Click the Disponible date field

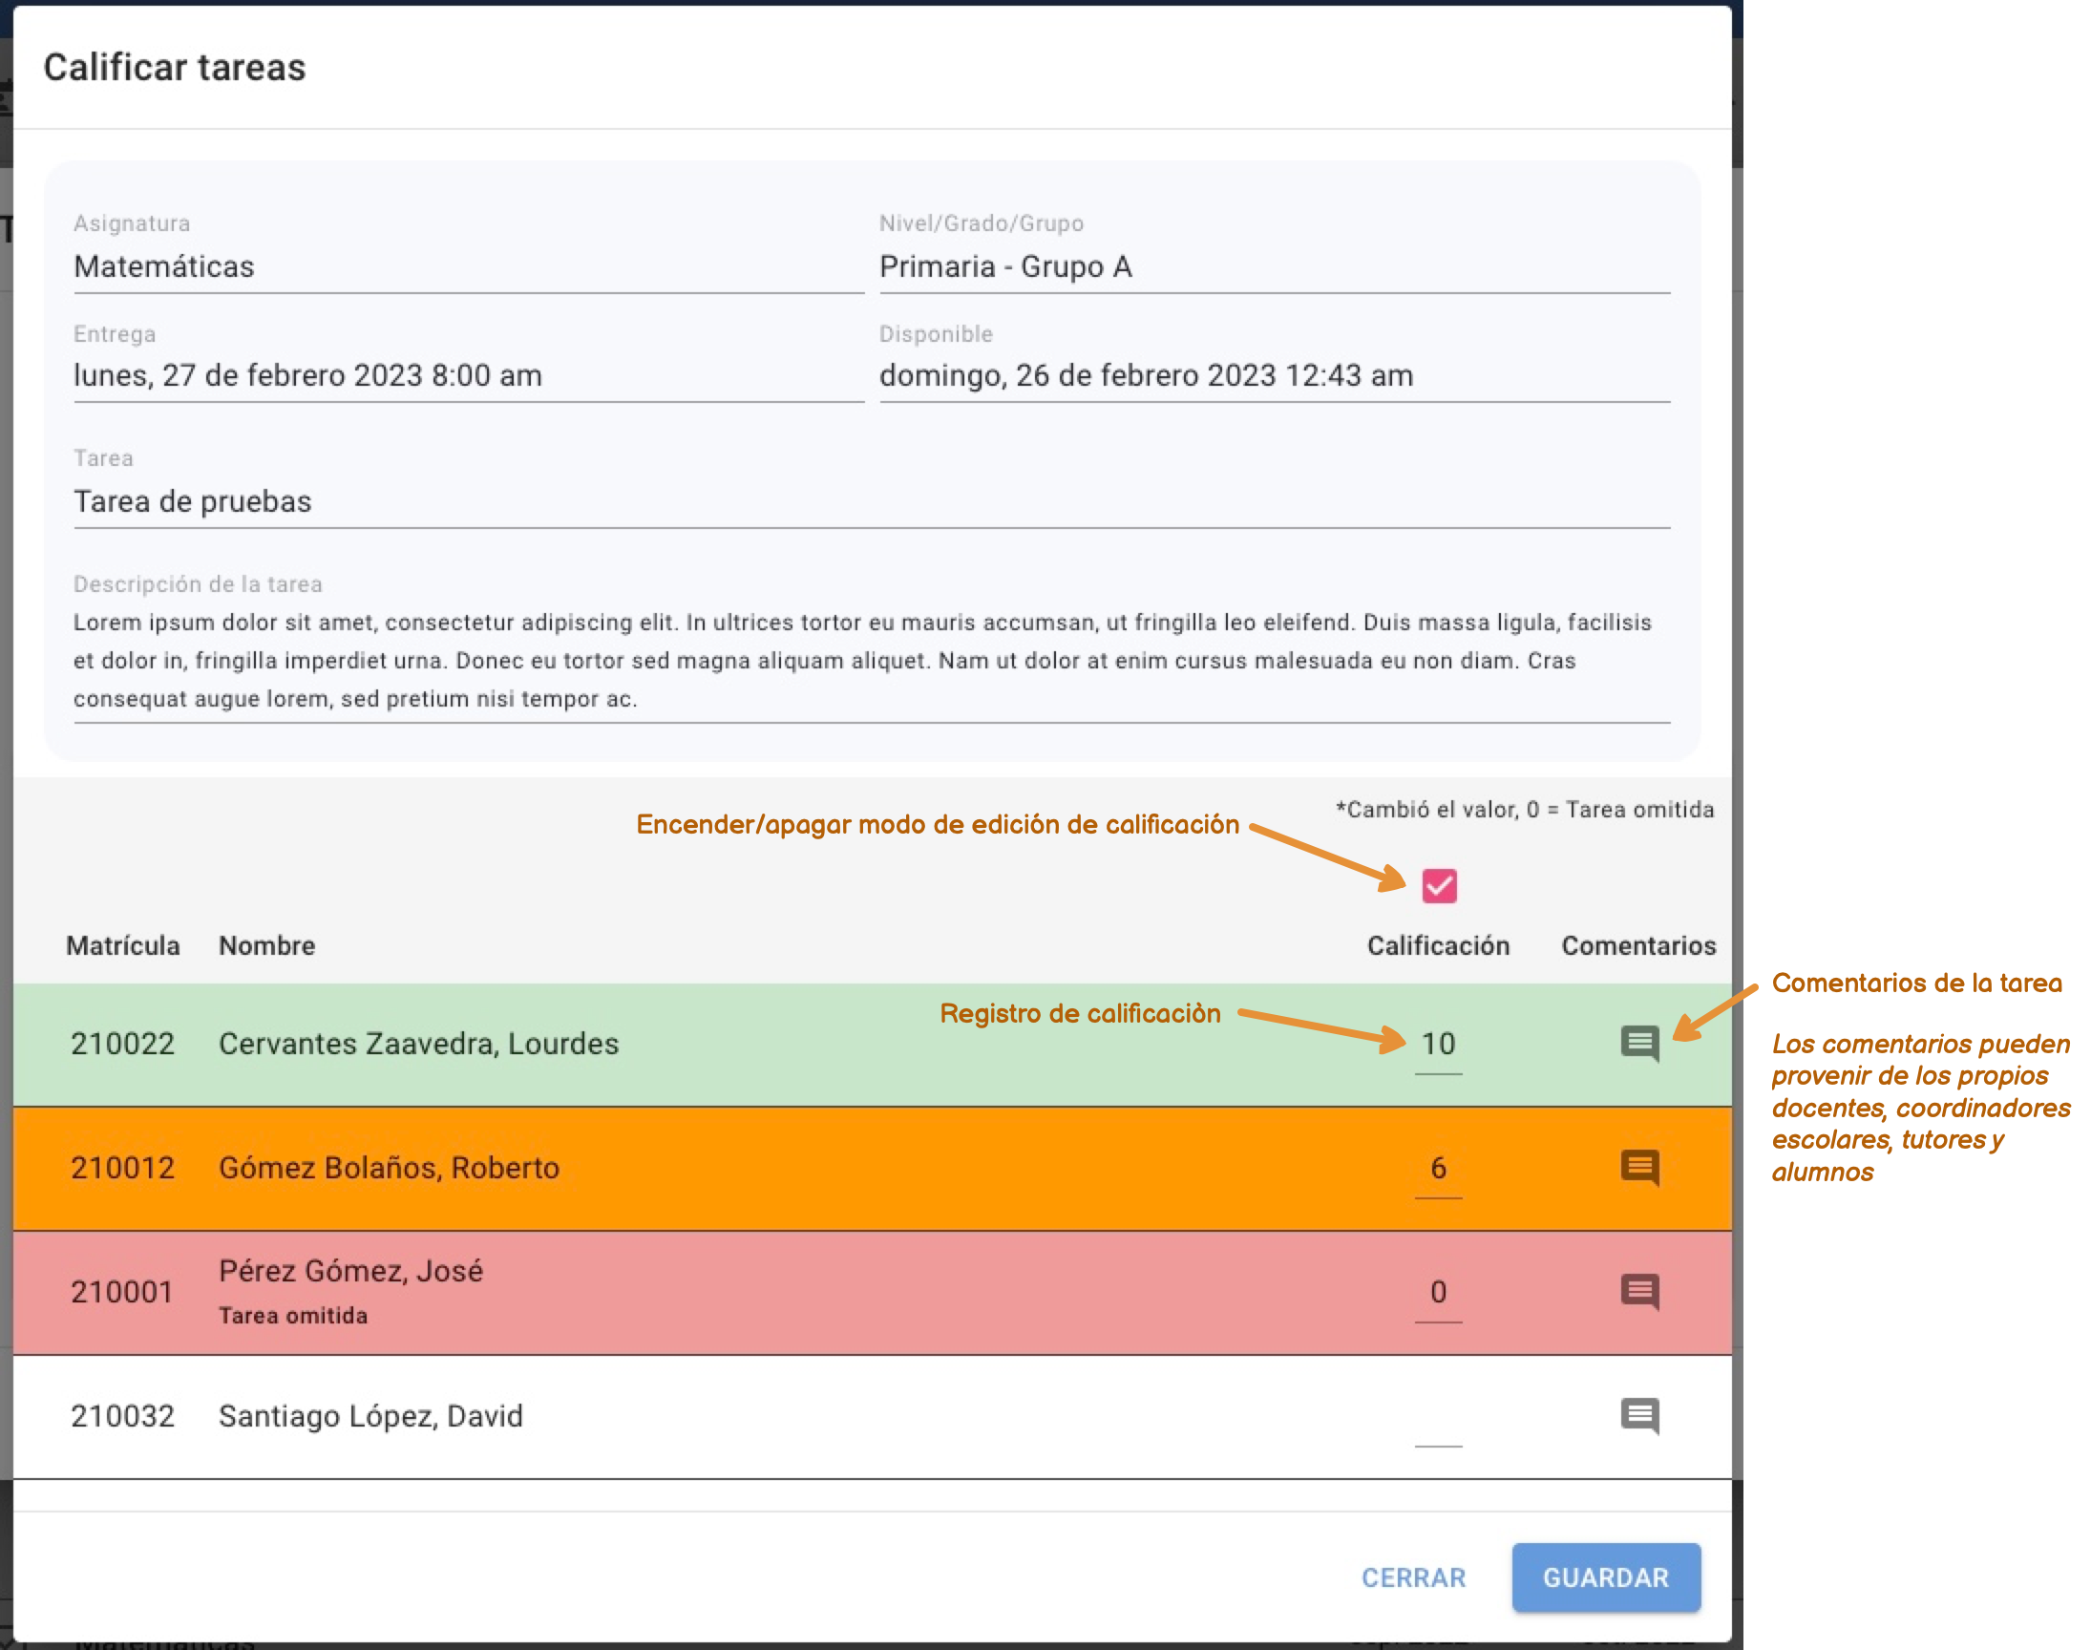click(x=1273, y=376)
